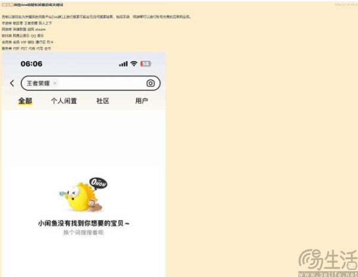This screenshot has width=358, height=277.
Task: Click the blurred avatar before the title
Action: [8, 5]
